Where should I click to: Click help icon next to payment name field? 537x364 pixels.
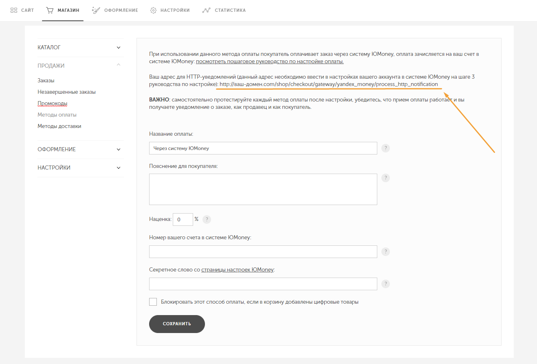(x=385, y=148)
